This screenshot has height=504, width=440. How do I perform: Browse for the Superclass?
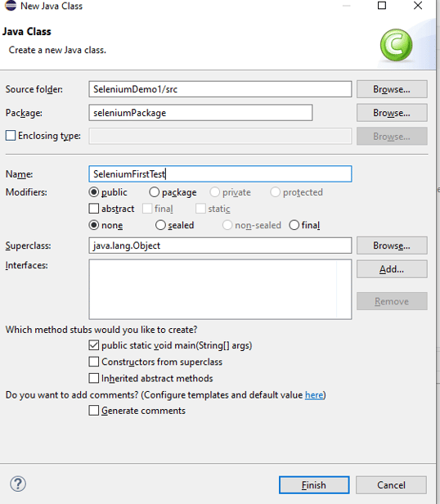[392, 245]
